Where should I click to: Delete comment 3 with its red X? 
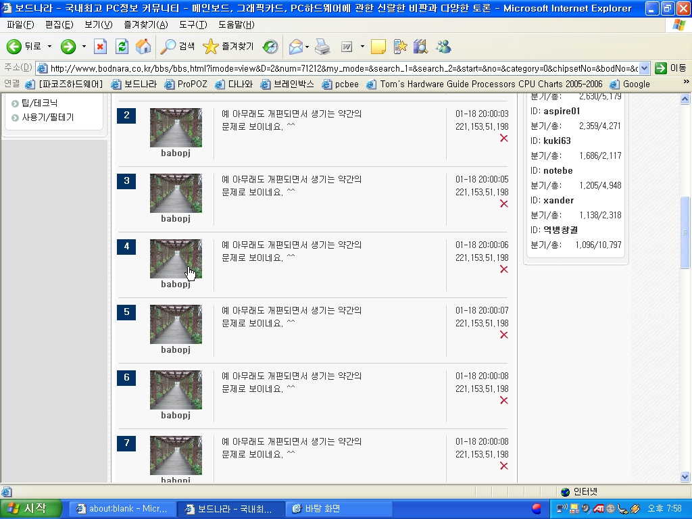[x=503, y=204]
